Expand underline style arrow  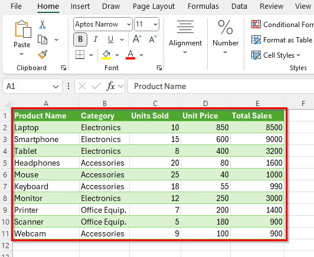tap(122, 39)
